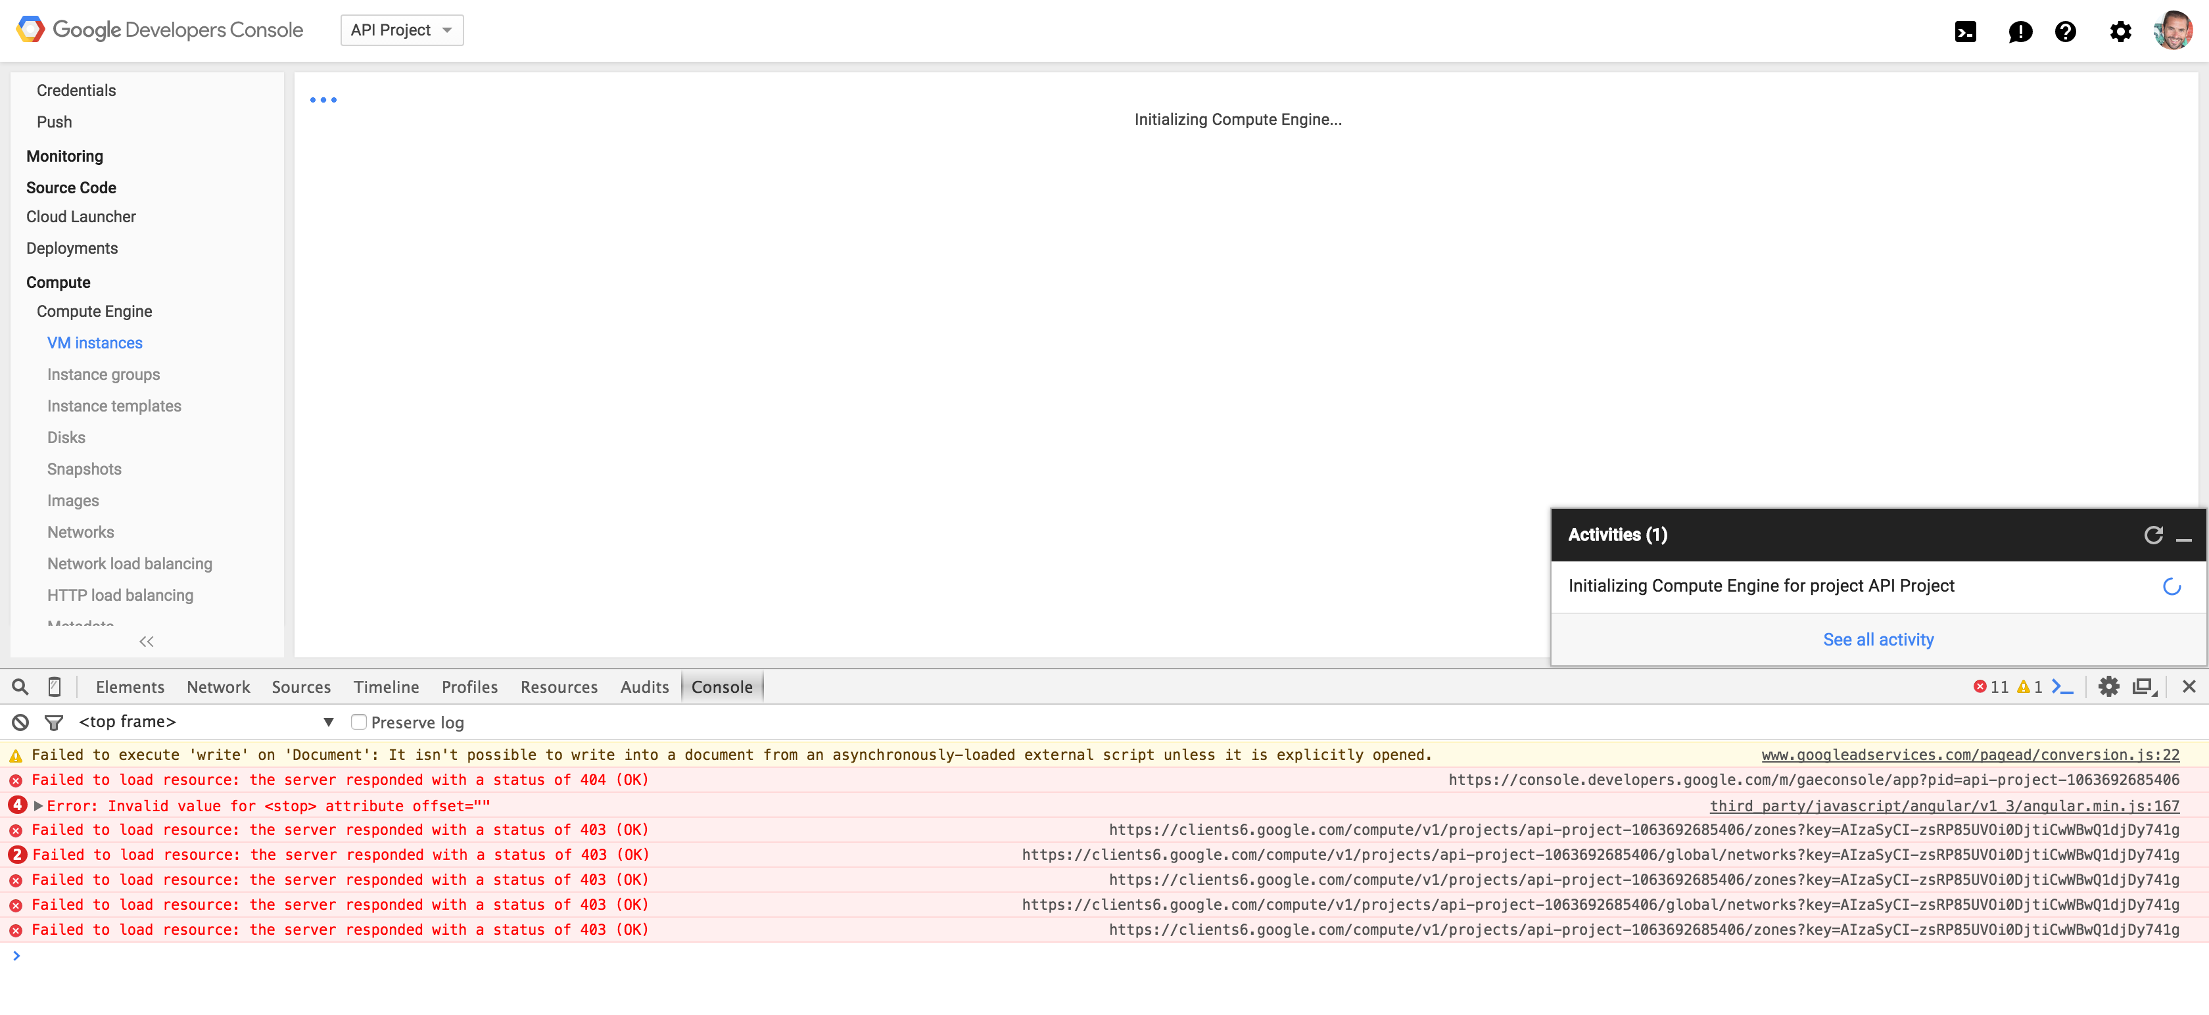Collapse sidebar with double chevron
Image resolution: width=2209 pixels, height=1015 pixels.
147,641
